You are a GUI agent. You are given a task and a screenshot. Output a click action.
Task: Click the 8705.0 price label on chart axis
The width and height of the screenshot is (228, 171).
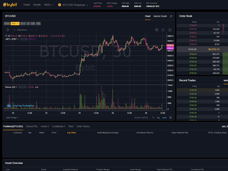170,45
